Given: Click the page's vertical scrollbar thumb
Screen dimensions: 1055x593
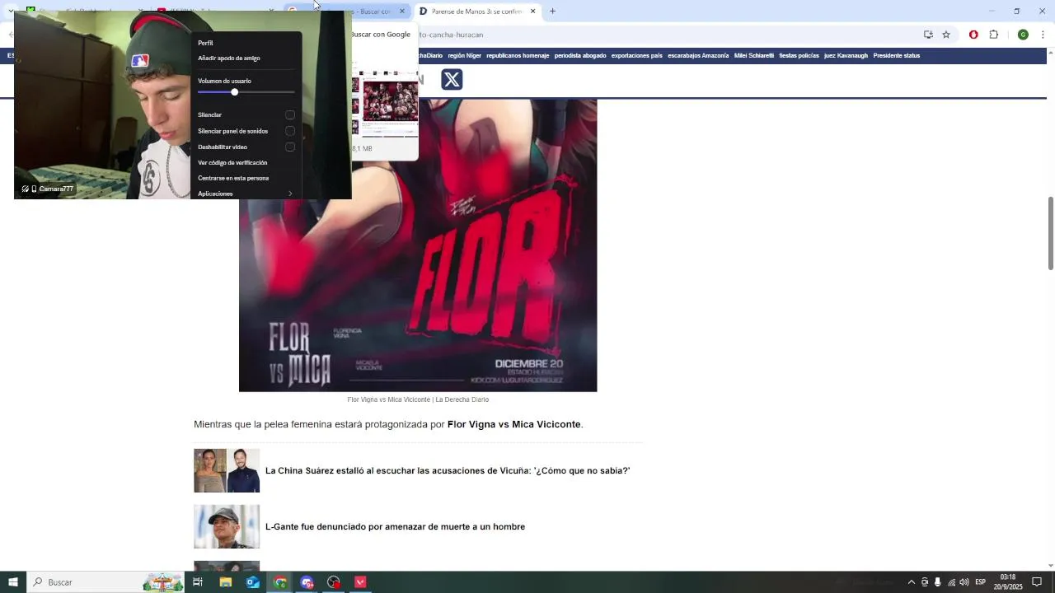Looking at the screenshot, I should coord(1051,233).
